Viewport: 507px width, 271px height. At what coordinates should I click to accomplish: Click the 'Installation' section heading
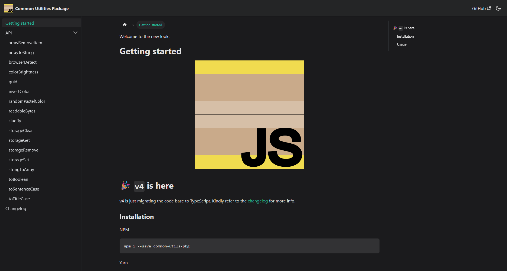click(137, 217)
